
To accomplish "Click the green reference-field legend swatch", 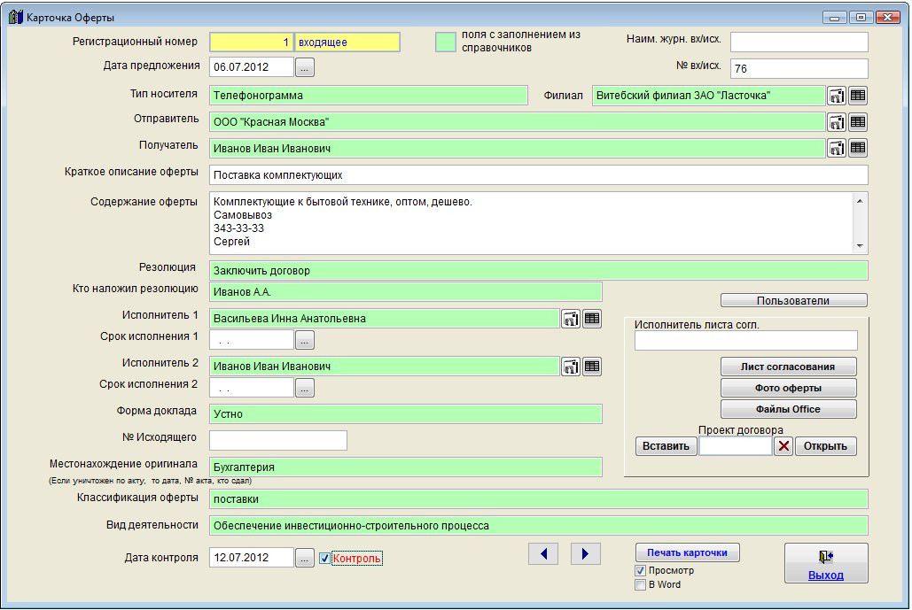I will [446, 42].
